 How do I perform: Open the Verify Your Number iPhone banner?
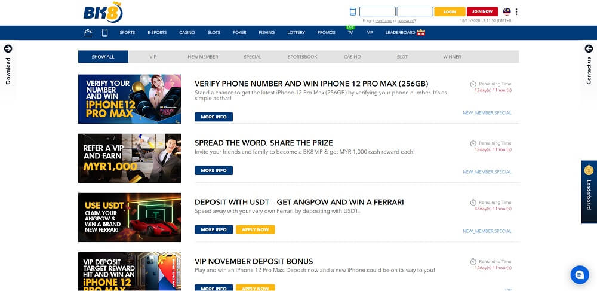[x=130, y=99]
